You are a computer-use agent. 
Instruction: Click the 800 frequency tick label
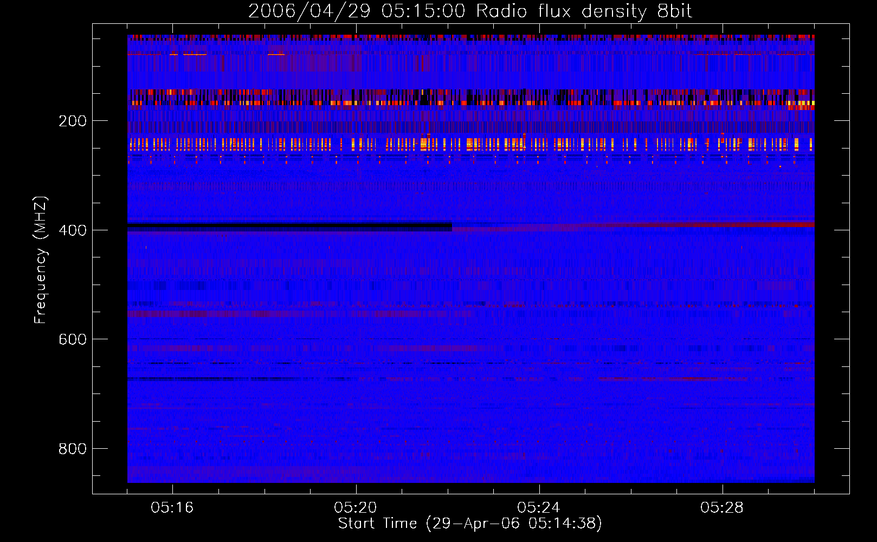[x=73, y=449]
